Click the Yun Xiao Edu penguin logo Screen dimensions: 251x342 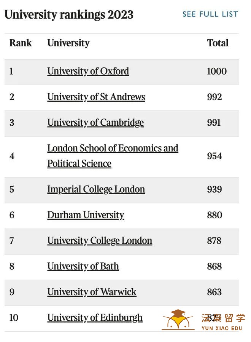178,320
